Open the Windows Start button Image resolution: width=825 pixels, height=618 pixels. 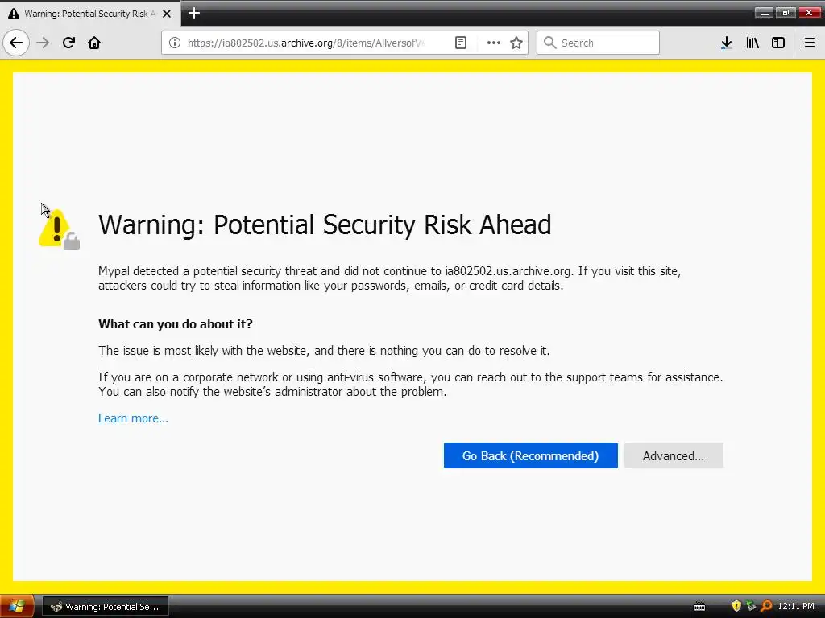(x=17, y=607)
